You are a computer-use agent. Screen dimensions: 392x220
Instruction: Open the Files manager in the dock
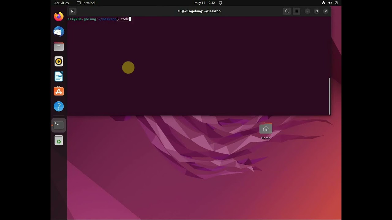[x=58, y=46]
